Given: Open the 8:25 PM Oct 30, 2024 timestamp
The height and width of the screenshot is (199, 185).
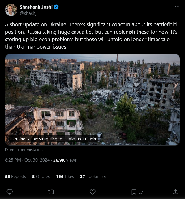Looking at the screenshot, I should click(x=27, y=160).
